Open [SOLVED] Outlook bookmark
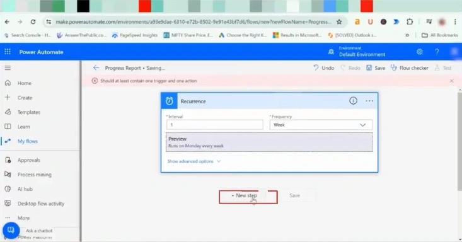The width and height of the screenshot is (462, 242). [x=352, y=35]
